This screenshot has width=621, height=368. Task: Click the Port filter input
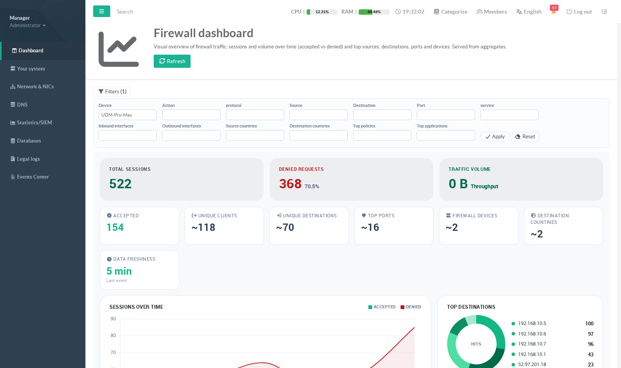(x=446, y=115)
